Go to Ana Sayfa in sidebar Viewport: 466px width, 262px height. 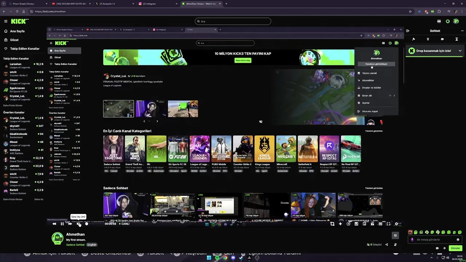coord(22,31)
